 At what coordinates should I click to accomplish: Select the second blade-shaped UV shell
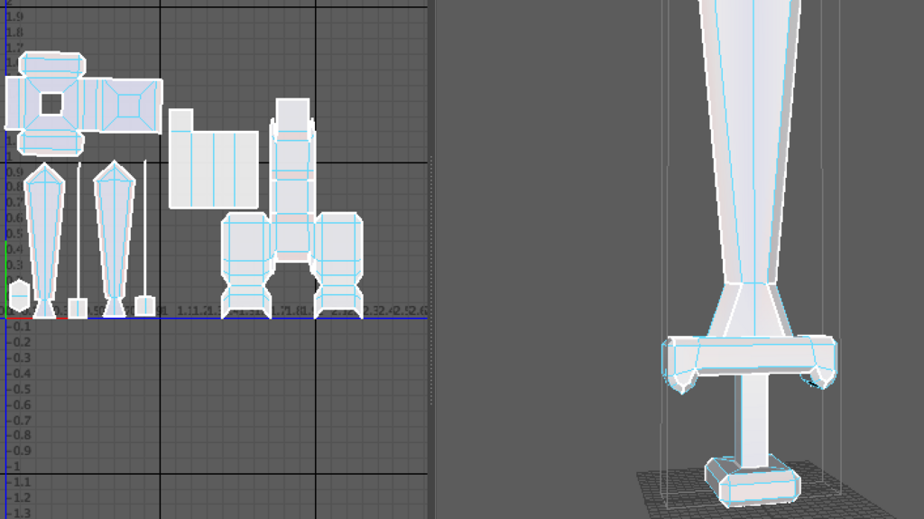[115, 238]
